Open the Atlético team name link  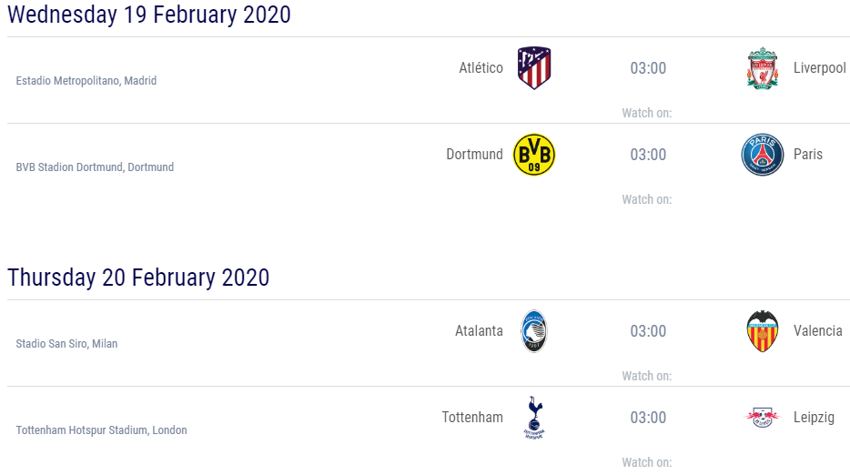[481, 67]
